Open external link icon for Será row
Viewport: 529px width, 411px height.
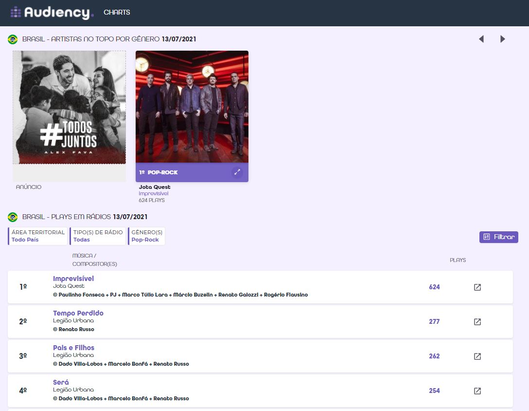pyautogui.click(x=477, y=391)
